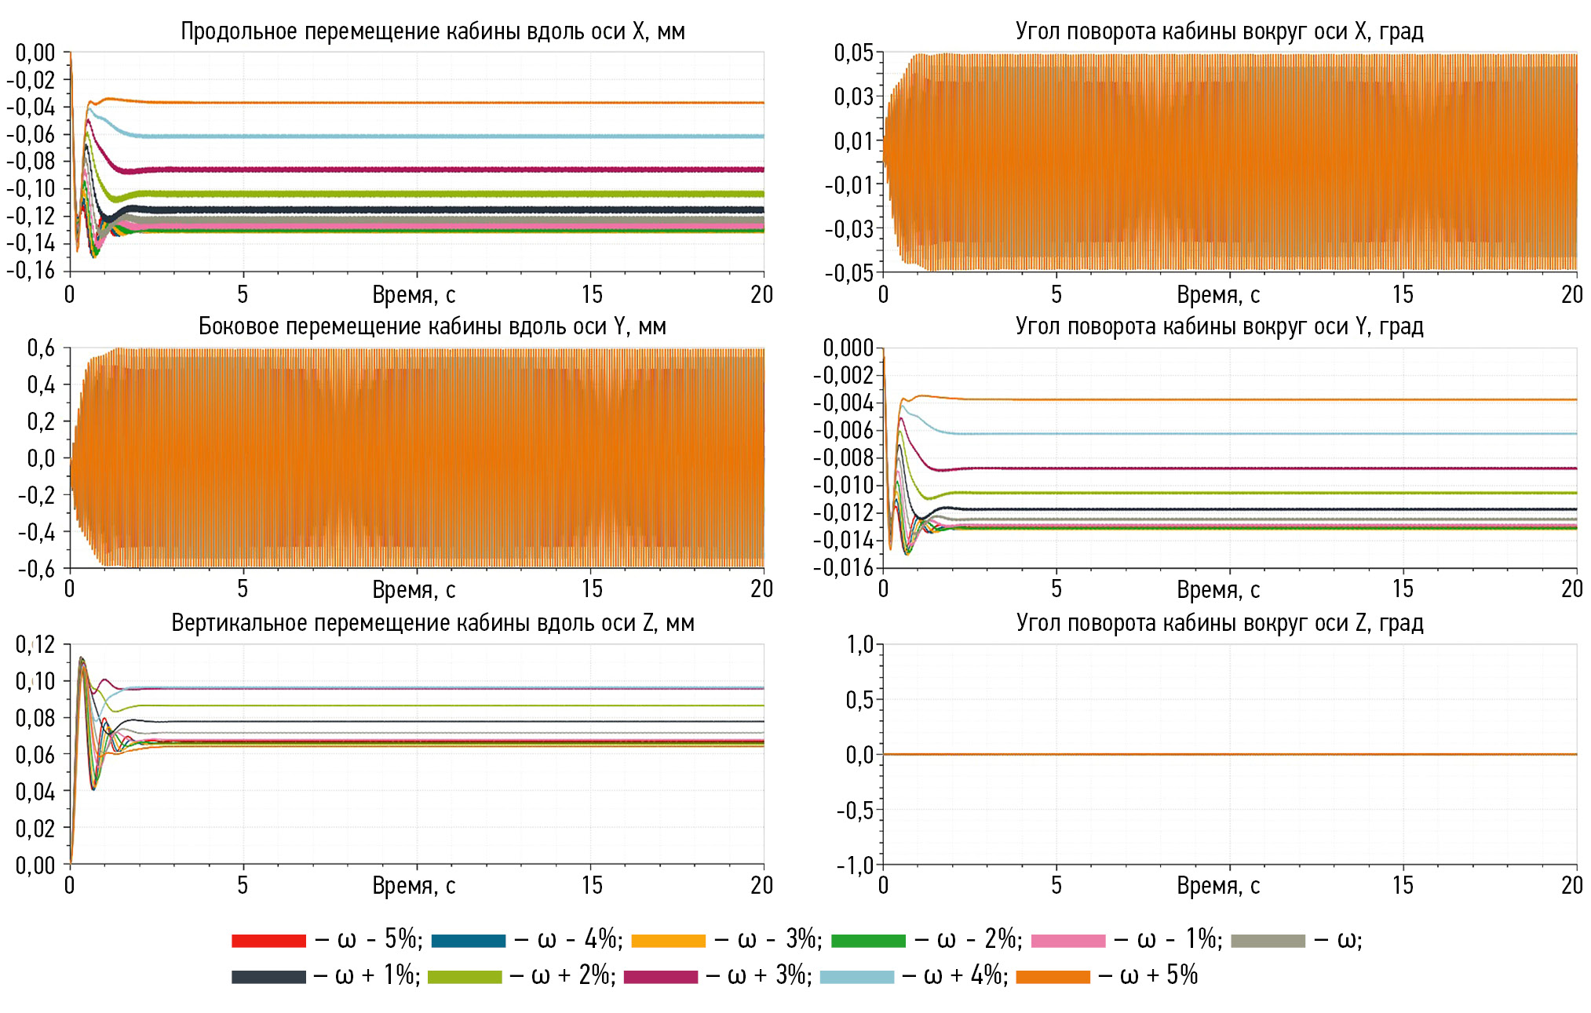
Task: Click the orange ω + 5% legend swatch
Action: click(x=1053, y=977)
